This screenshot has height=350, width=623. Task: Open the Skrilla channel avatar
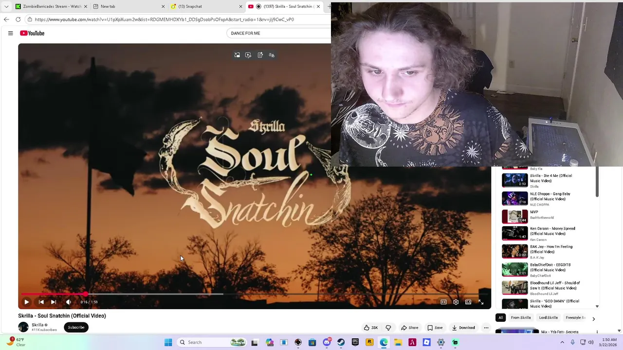pos(23,327)
